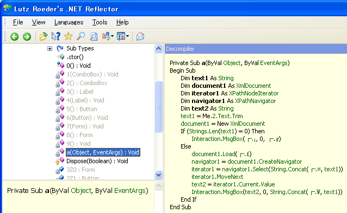Follow the XmlDocument type link in Dim document1

click(253, 86)
